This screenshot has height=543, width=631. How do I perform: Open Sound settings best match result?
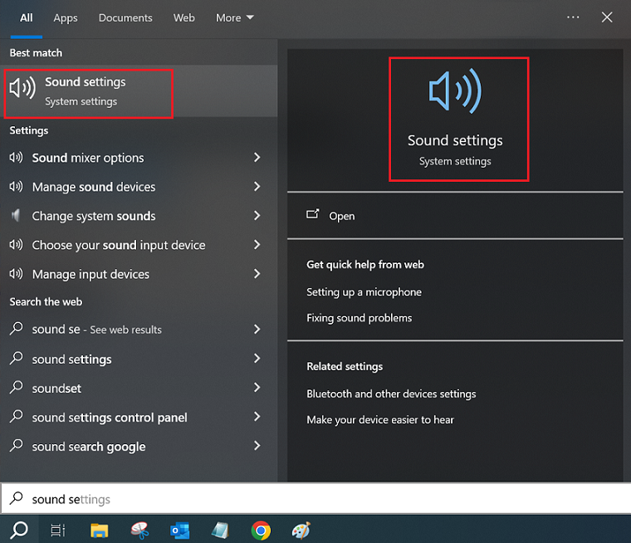click(x=86, y=91)
